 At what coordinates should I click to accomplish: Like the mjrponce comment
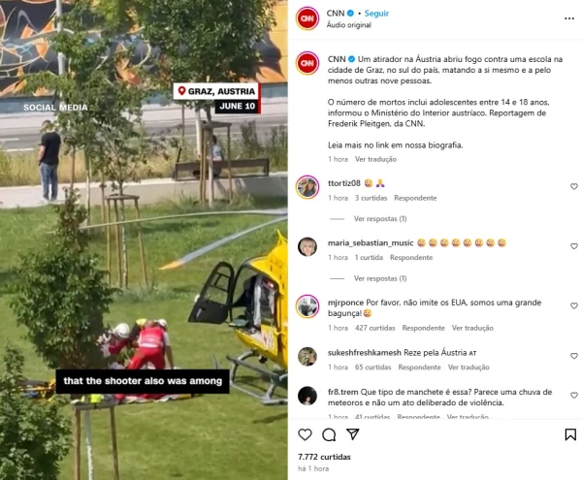point(574,305)
